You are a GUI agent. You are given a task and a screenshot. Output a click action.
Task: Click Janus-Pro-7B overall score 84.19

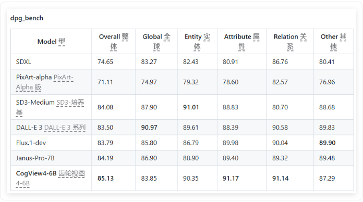point(105,158)
